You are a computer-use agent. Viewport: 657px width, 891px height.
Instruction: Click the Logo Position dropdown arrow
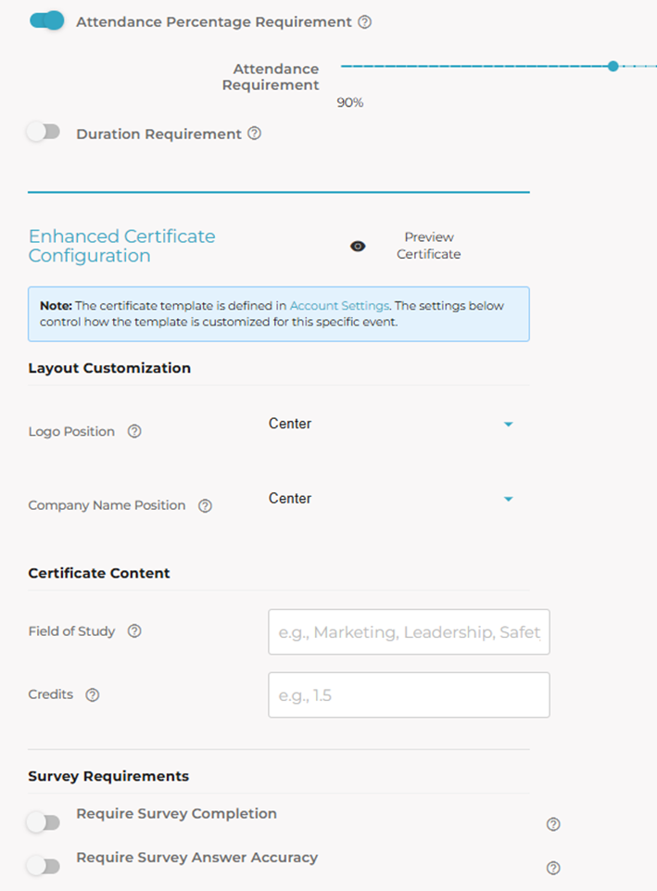(508, 425)
